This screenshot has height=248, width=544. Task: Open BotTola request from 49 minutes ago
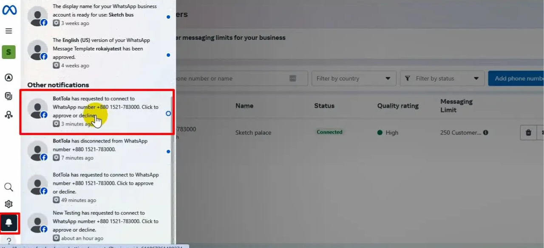[x=97, y=187]
